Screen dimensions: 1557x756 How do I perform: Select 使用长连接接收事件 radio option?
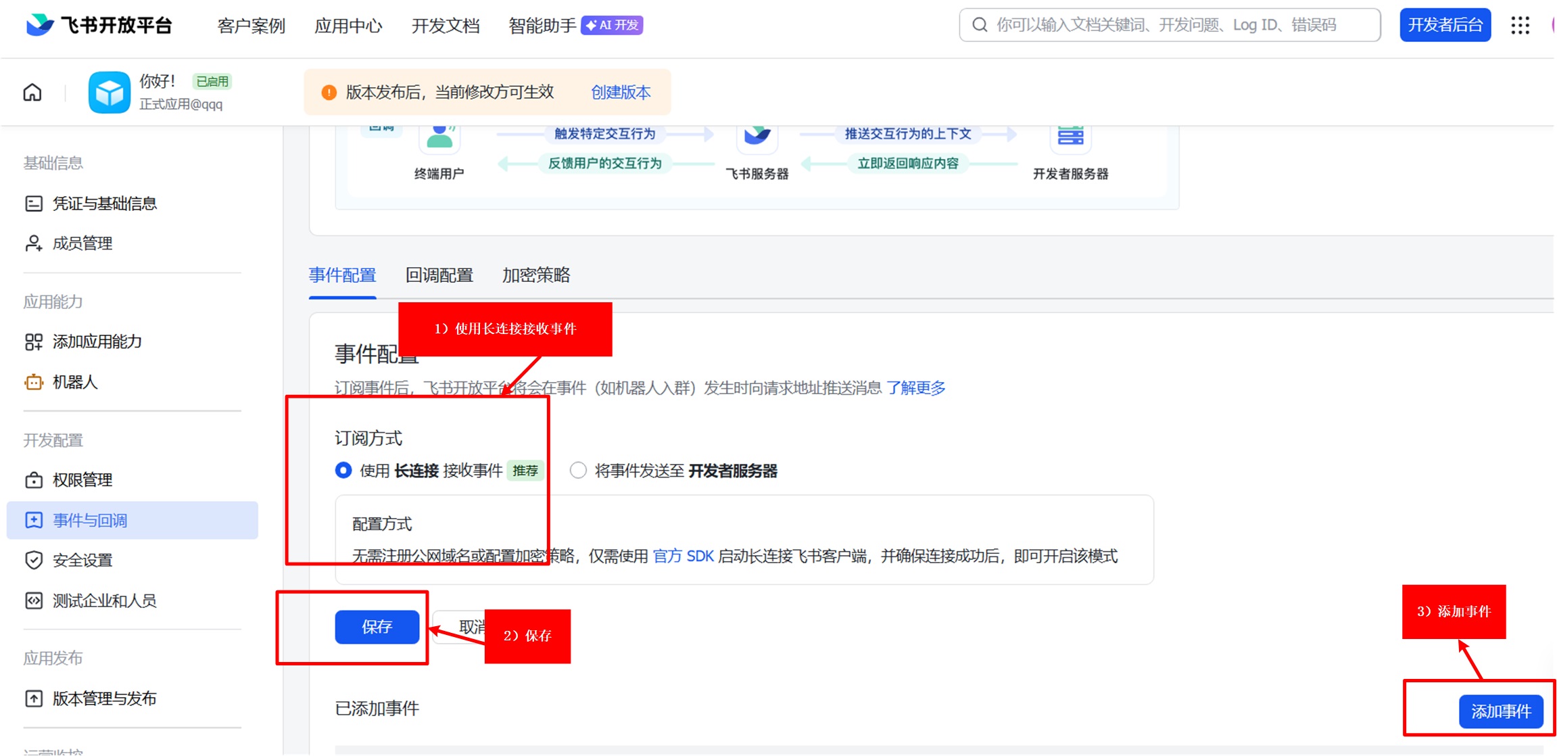tap(343, 471)
